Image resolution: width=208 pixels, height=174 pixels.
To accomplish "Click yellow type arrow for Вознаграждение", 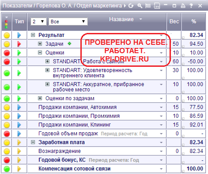I will pos(19,151).
